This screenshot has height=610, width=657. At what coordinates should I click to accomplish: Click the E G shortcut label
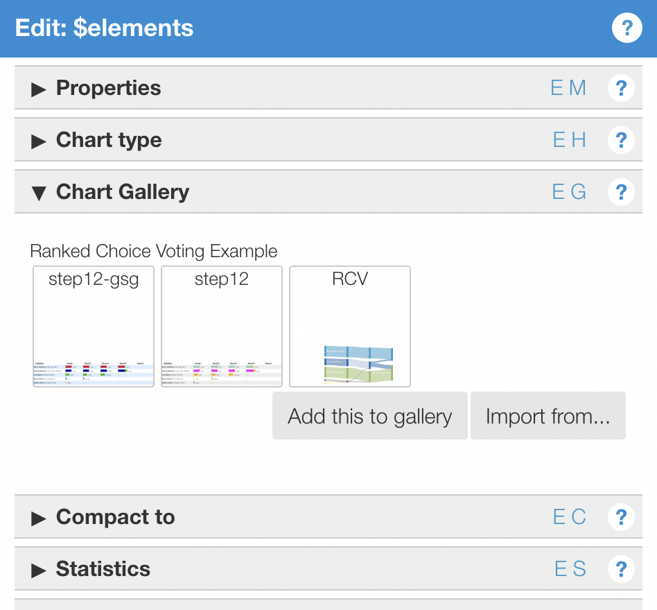(569, 192)
